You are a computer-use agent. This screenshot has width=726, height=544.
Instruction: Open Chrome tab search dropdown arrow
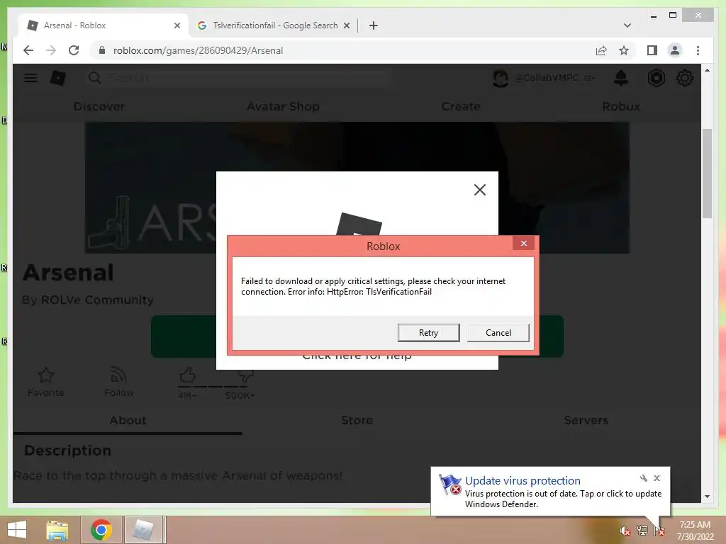coord(627,25)
